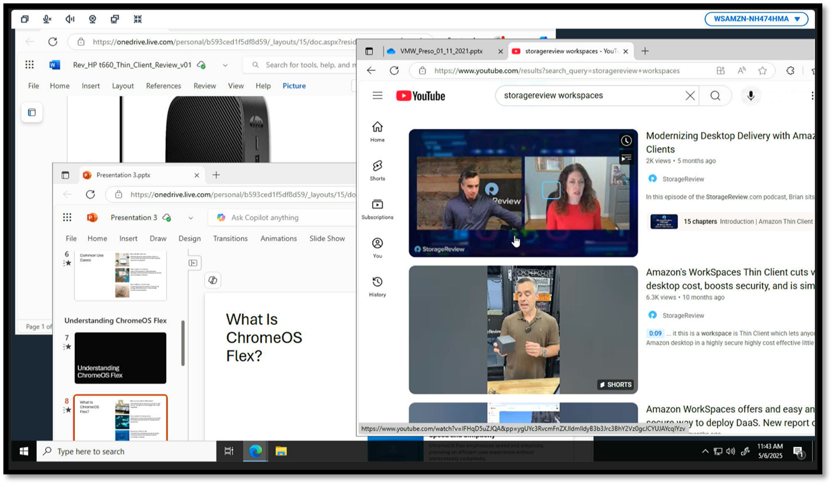Switch to the References tab in Word
The width and height of the screenshot is (833, 485).
tap(163, 86)
